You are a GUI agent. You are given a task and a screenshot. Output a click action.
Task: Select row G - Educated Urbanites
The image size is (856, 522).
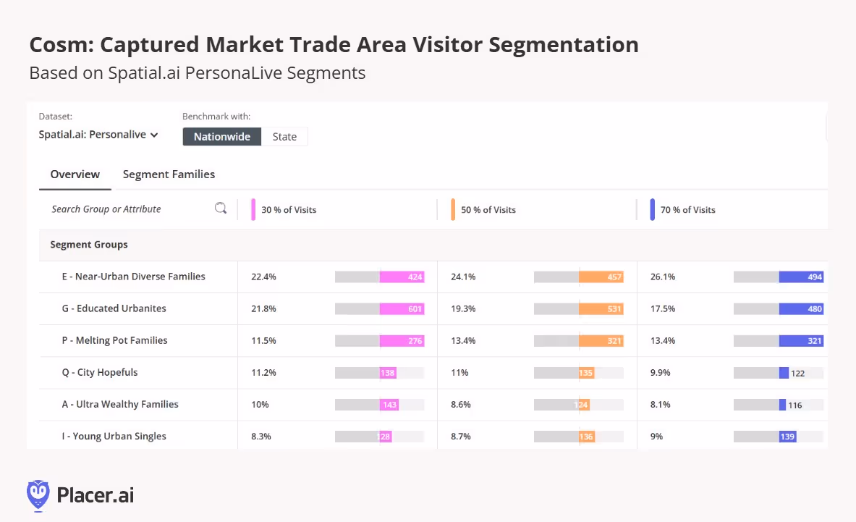click(114, 308)
